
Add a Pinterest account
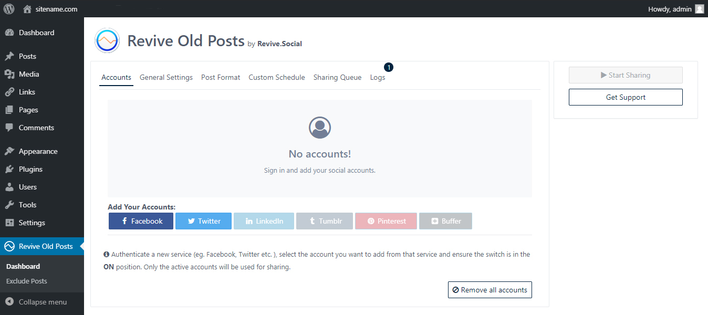(x=386, y=221)
